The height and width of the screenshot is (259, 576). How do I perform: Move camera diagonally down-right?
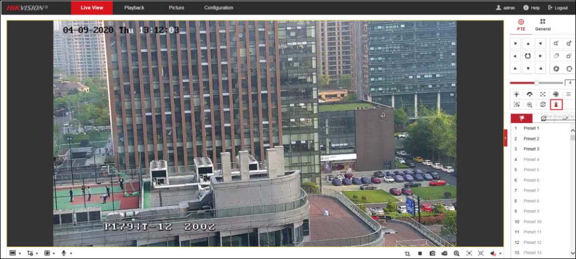click(540, 69)
